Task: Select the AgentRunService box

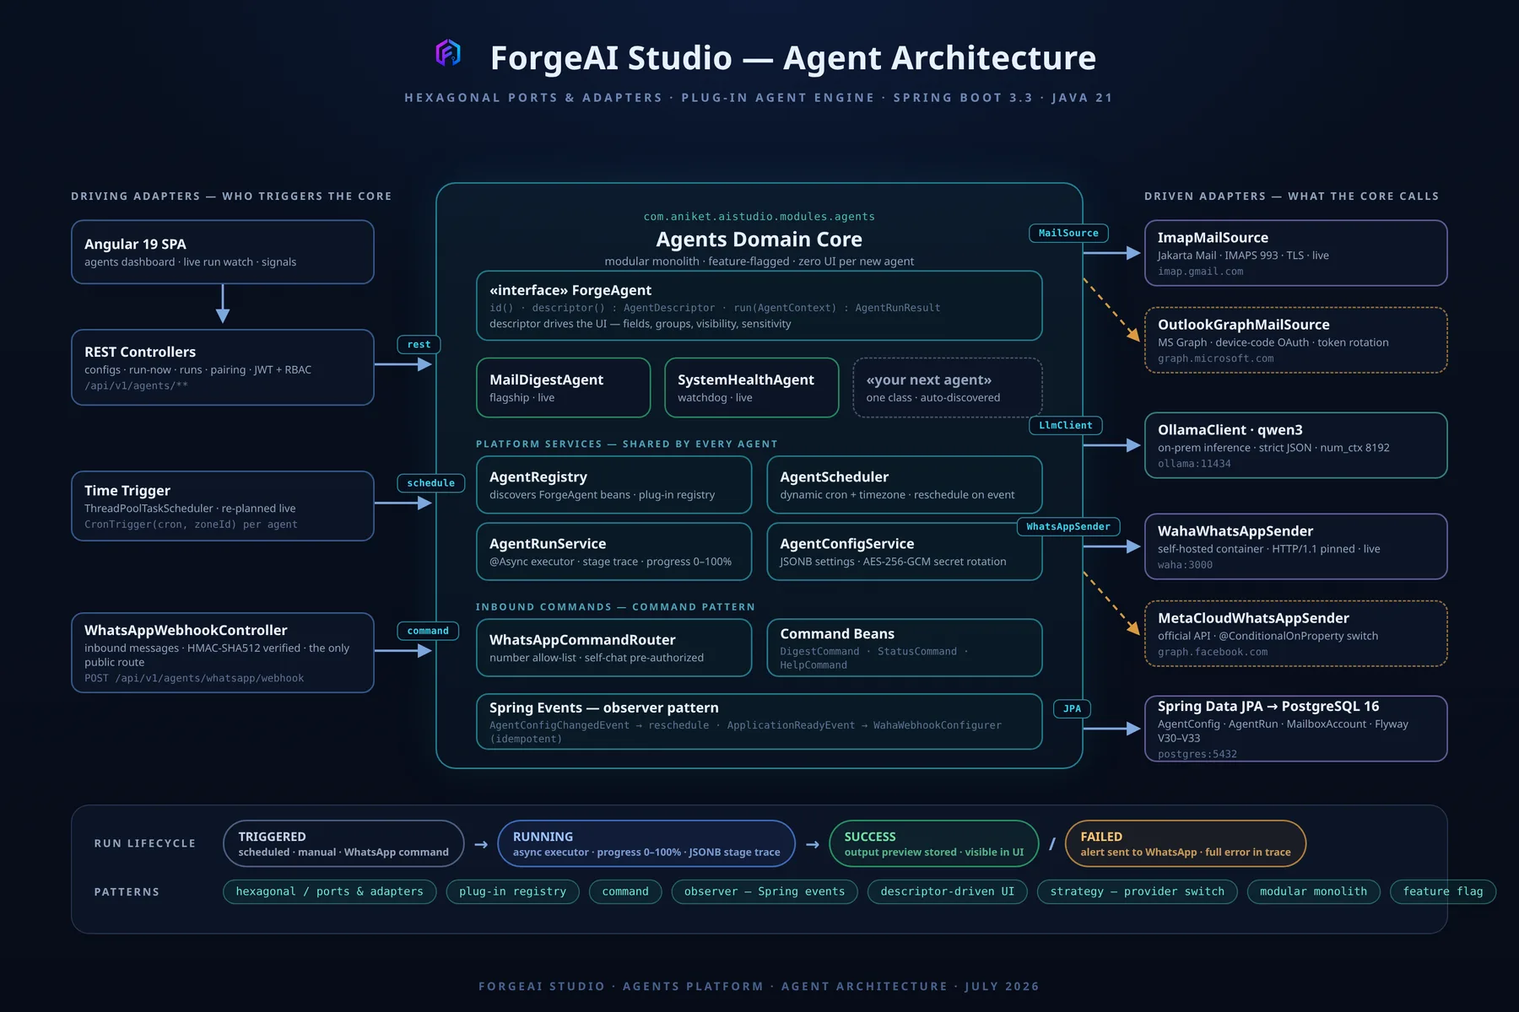Action: (614, 552)
